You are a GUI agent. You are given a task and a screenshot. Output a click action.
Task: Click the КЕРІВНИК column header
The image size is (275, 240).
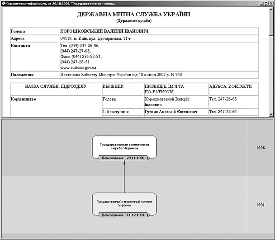click(x=123, y=89)
